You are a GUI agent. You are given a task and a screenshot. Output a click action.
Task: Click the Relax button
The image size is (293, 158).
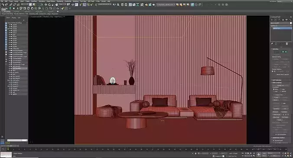[279, 120]
